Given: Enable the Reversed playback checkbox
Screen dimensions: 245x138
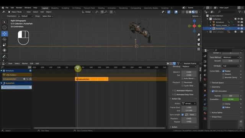Looking at the screenshot, I should (183, 82).
